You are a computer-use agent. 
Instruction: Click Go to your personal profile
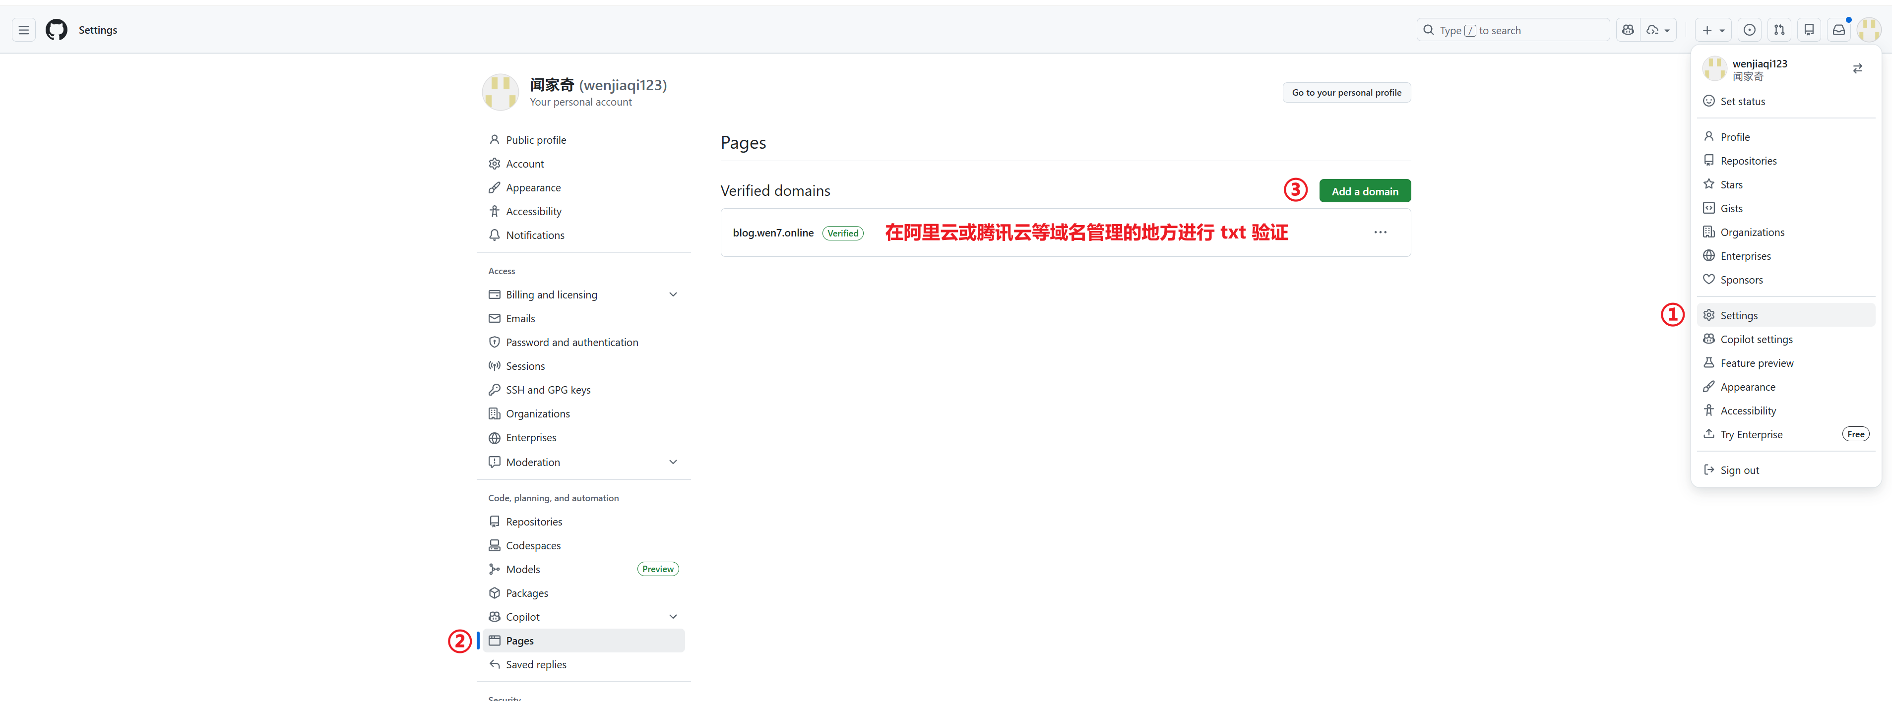(1345, 93)
